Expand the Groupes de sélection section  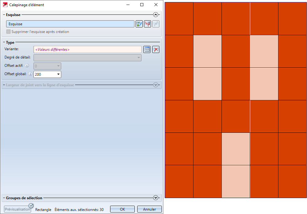(x=156, y=198)
